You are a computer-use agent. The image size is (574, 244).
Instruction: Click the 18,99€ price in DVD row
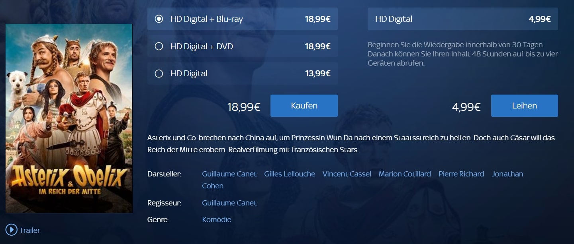pos(317,46)
